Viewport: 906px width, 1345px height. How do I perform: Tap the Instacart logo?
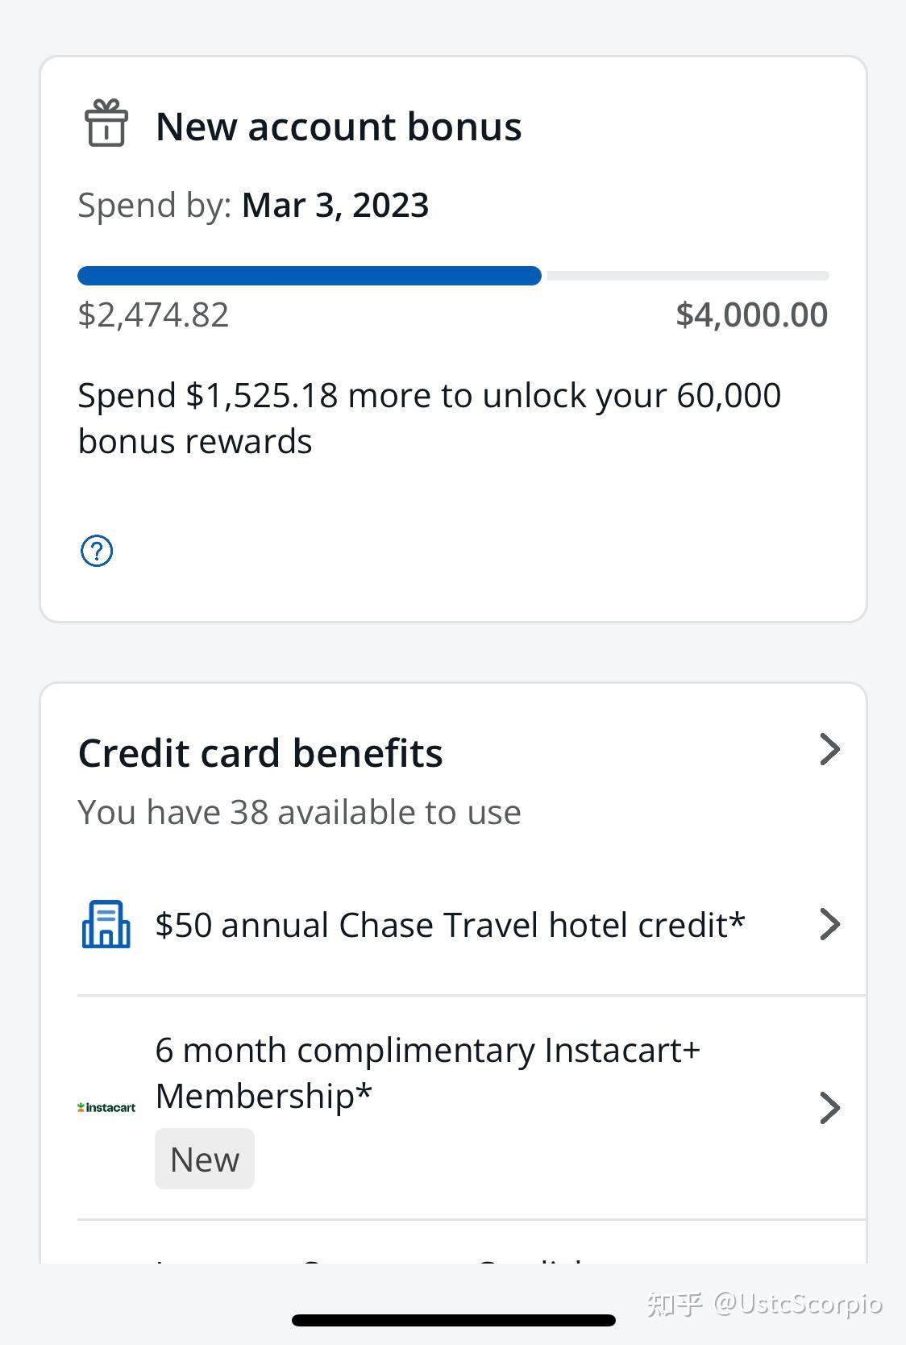point(106,1107)
